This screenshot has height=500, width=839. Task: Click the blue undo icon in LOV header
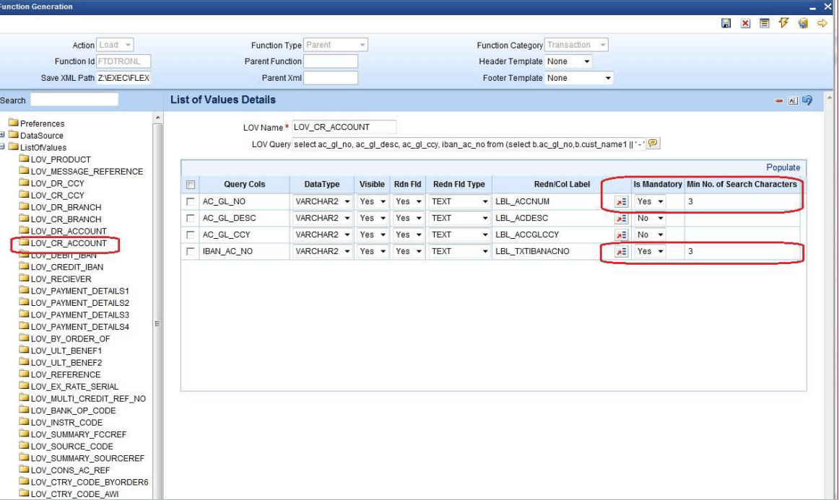807,100
